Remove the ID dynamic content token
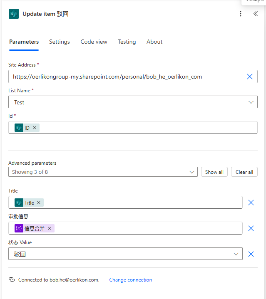Viewport: 266px width, 299px height. pos(35,128)
